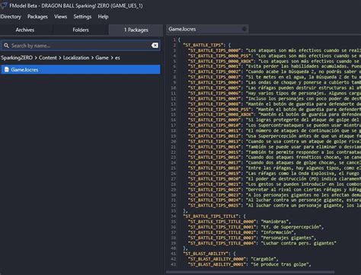361x275 pixels.
Task: Click the ST_BATTLE_TIPS_0008_XBOX key
Action: coord(221,115)
